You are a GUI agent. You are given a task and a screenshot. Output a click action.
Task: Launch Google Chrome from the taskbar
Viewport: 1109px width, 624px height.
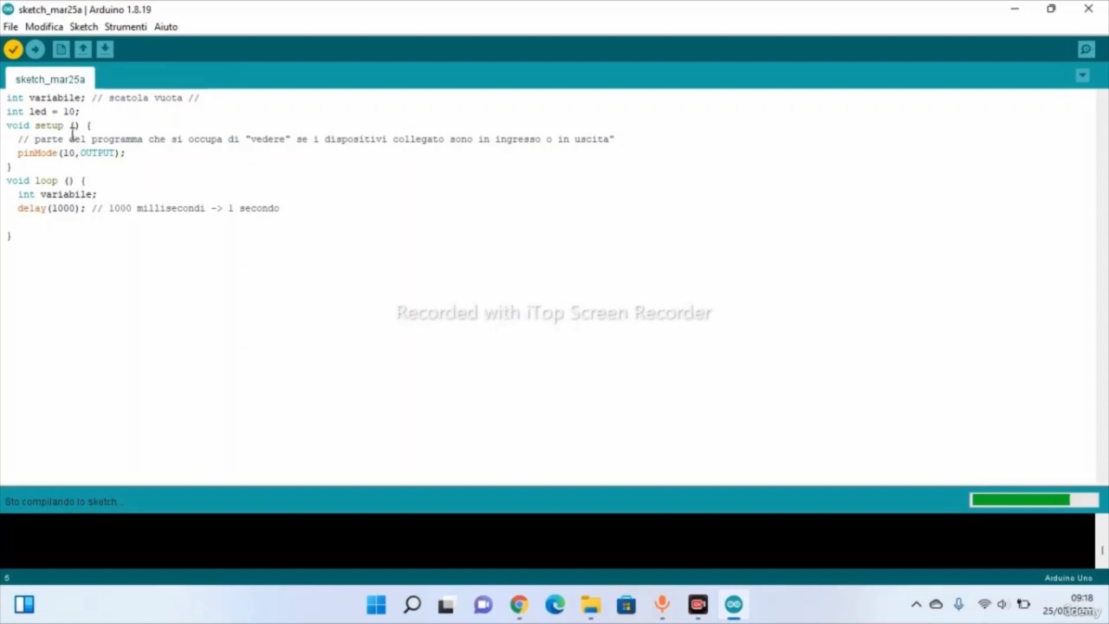click(519, 605)
